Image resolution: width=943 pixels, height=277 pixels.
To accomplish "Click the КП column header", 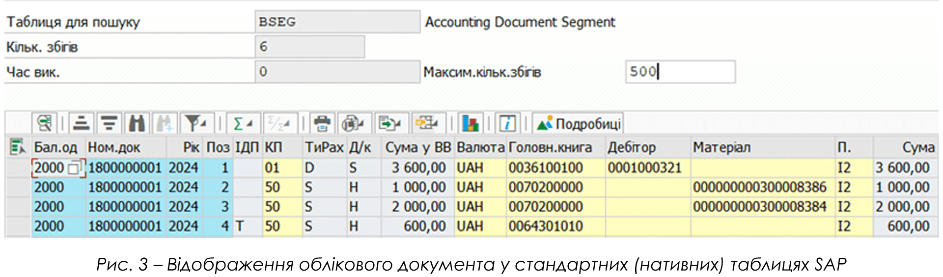I will (x=282, y=147).
